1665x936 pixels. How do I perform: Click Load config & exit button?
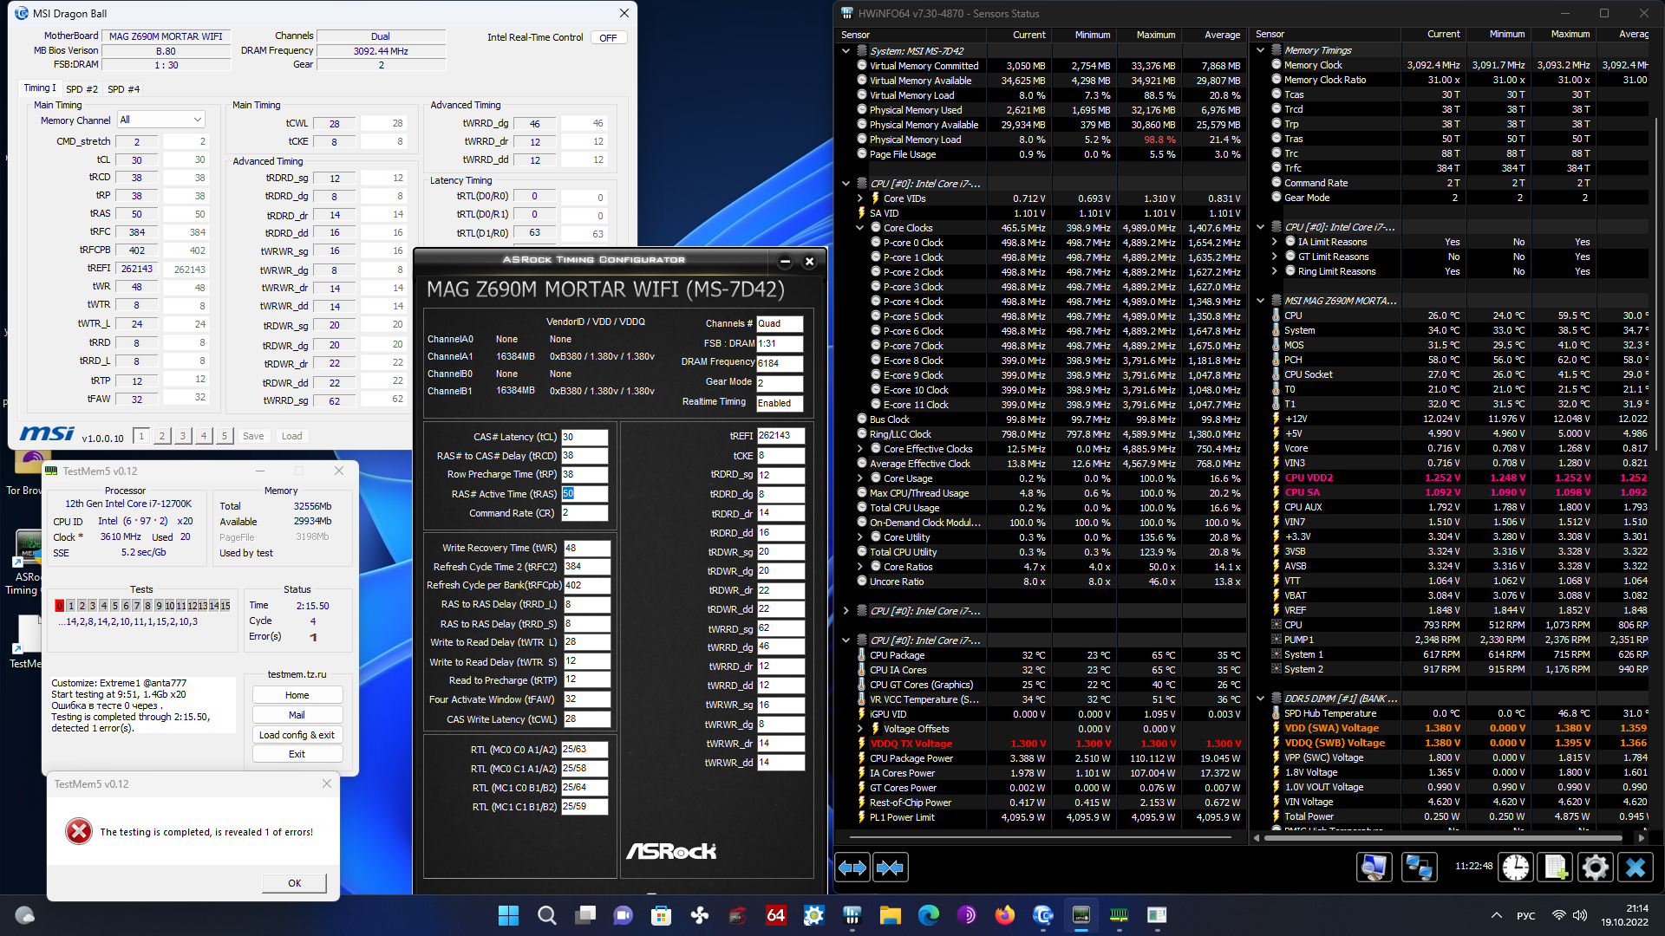pos(297,735)
